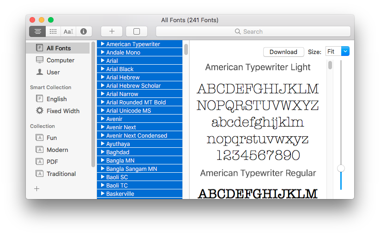The width and height of the screenshot is (380, 236).
Task: Expand Arial Hebrew Scholar triangle
Action: click(103, 85)
